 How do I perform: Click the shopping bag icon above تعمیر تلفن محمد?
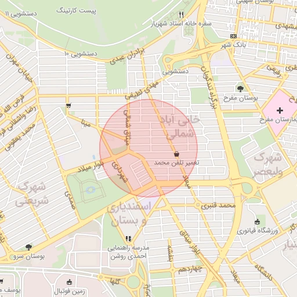[x=176, y=154]
